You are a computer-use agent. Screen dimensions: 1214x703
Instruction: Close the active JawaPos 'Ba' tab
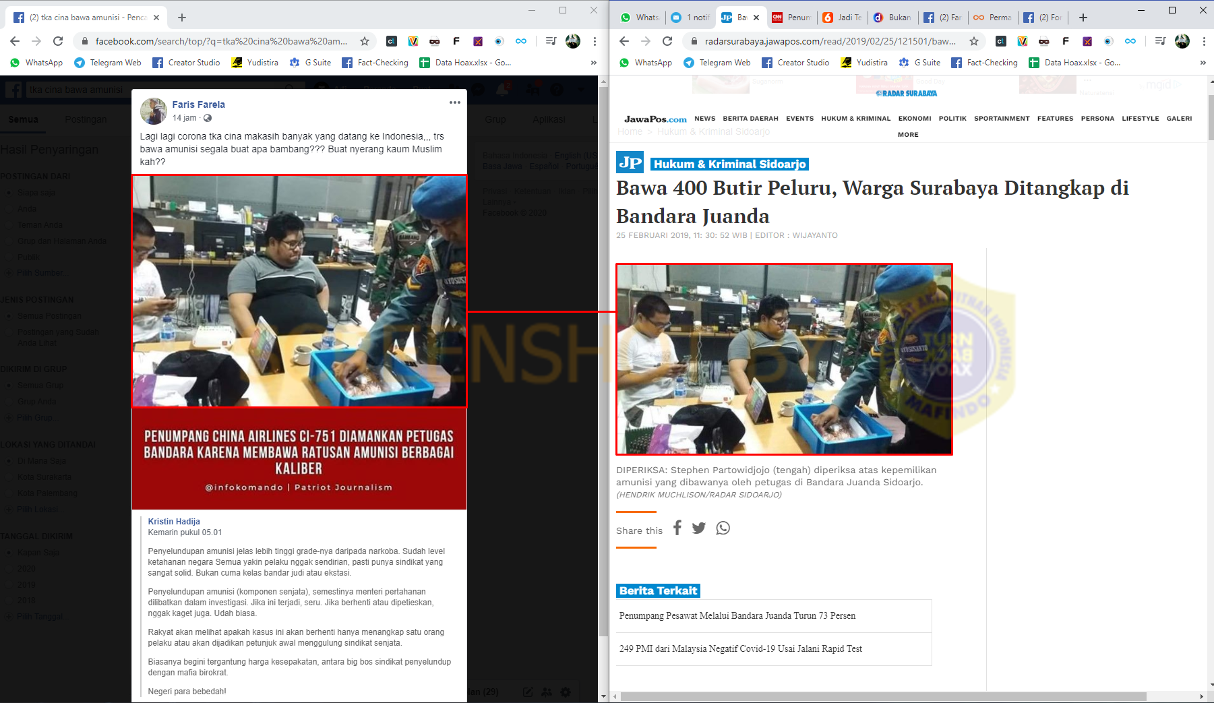(756, 18)
